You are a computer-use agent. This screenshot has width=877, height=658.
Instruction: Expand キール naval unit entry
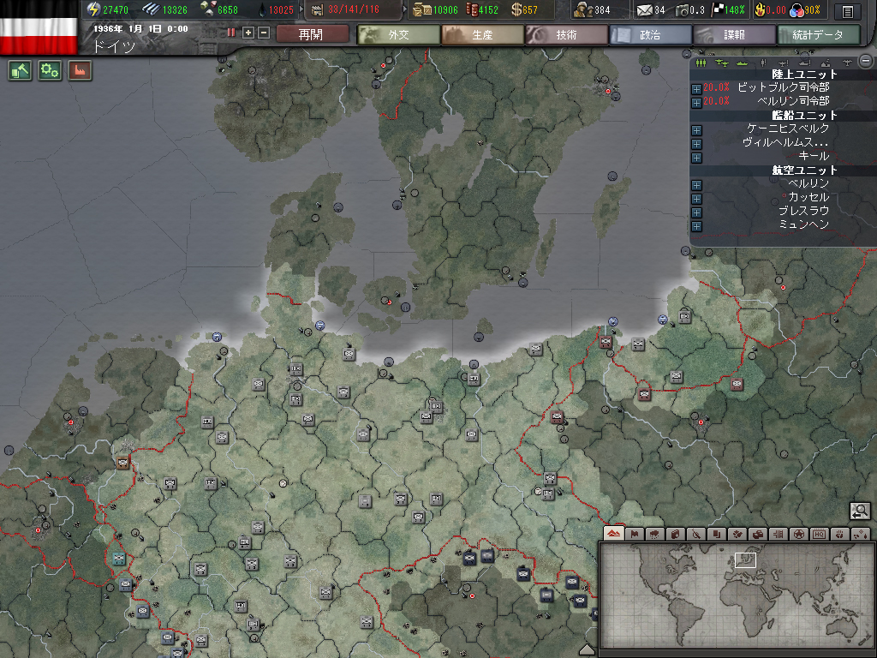[x=696, y=158]
